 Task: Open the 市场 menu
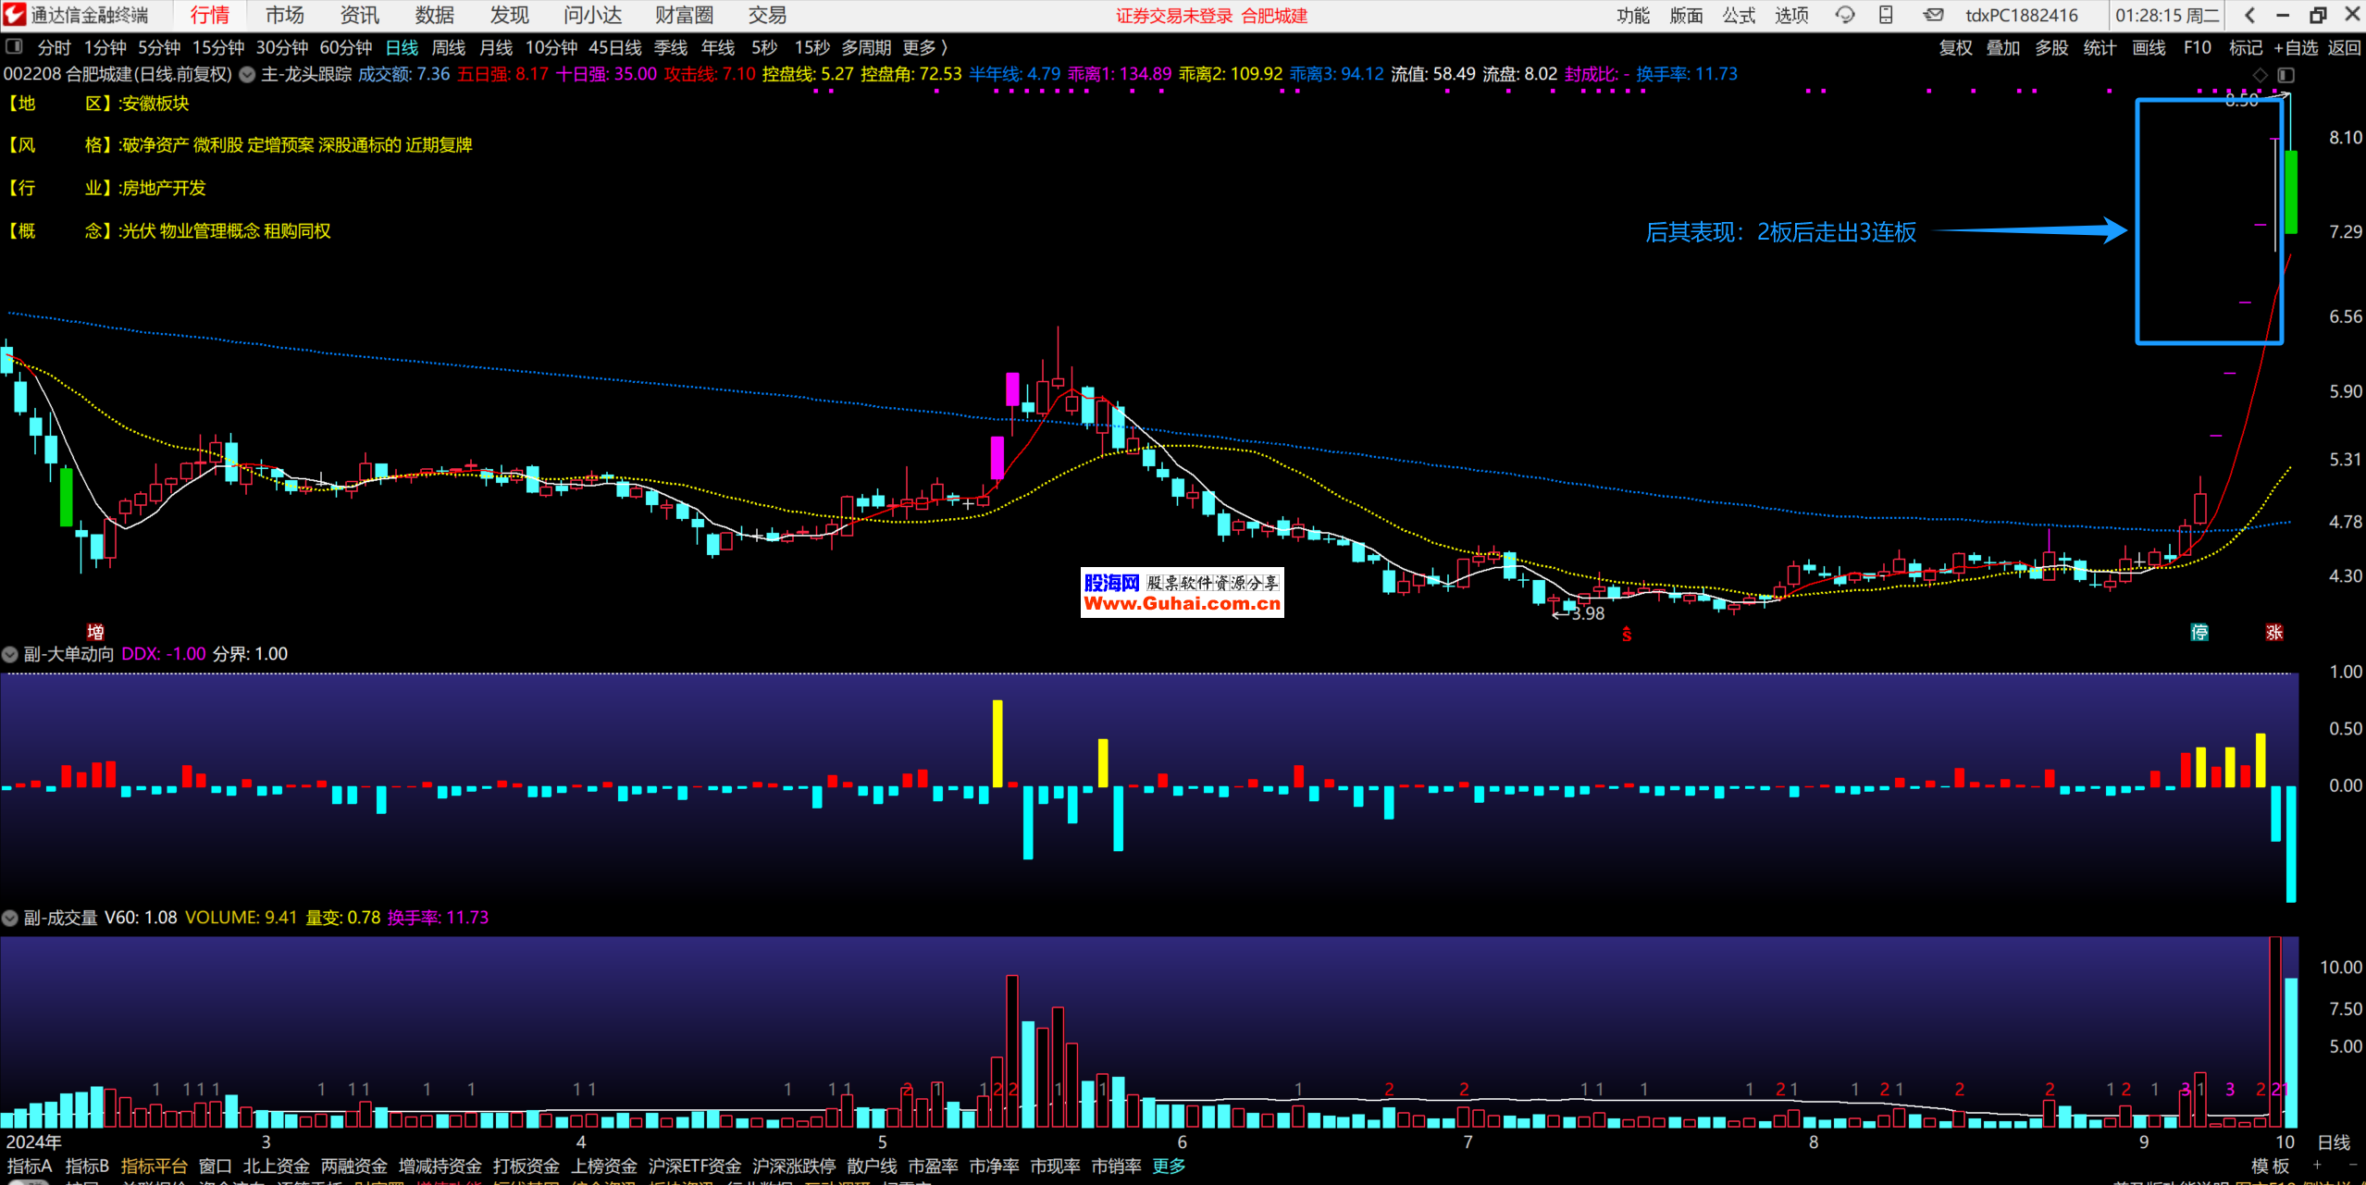coord(284,15)
